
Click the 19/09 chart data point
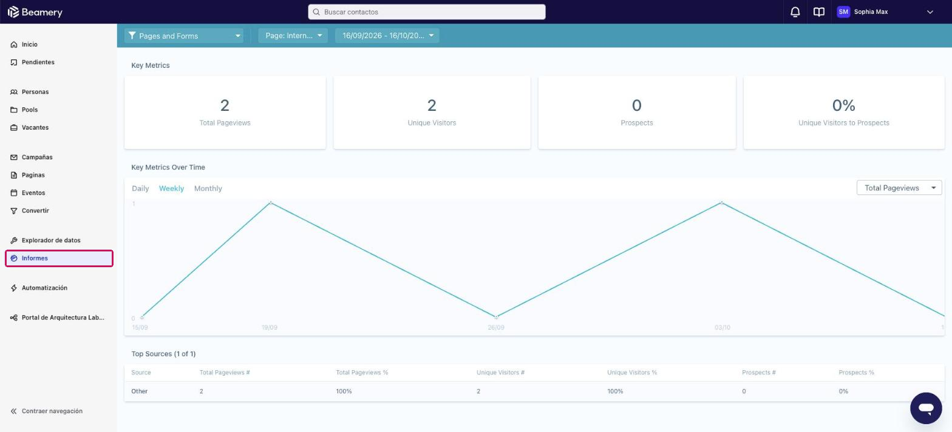[270, 202]
